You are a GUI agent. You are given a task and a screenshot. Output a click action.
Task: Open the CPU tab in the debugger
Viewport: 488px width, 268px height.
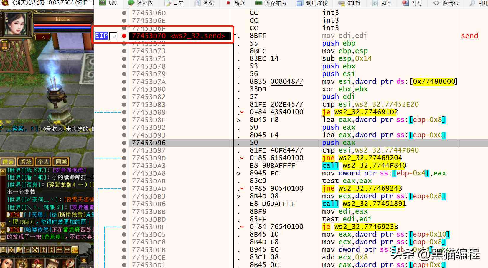click(x=109, y=3)
